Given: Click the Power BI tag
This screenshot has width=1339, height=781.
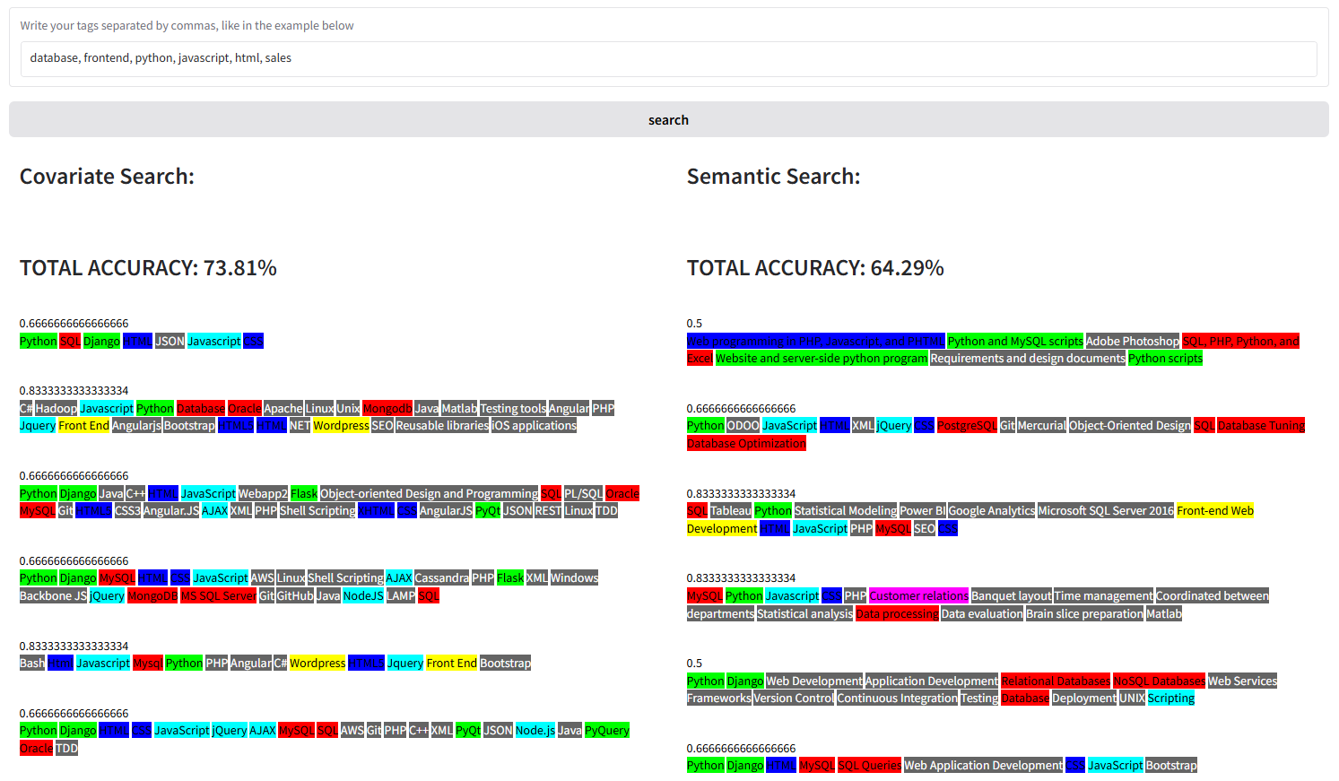Looking at the screenshot, I should [923, 511].
